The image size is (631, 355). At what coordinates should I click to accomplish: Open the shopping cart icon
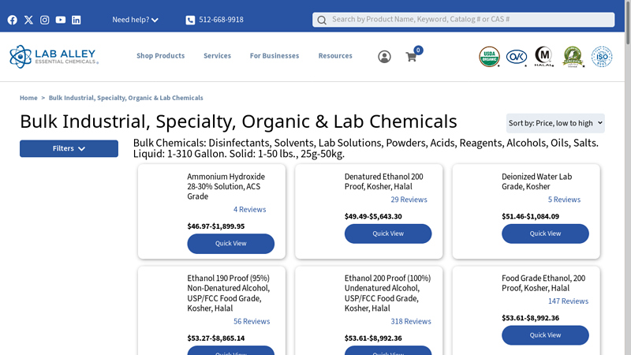pos(411,57)
